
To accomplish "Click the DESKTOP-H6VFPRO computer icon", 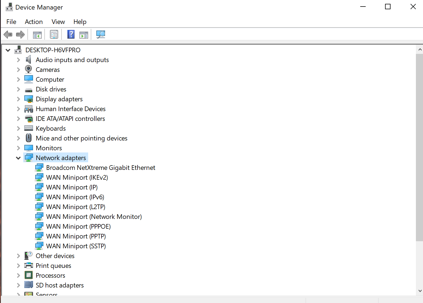I will coord(18,50).
